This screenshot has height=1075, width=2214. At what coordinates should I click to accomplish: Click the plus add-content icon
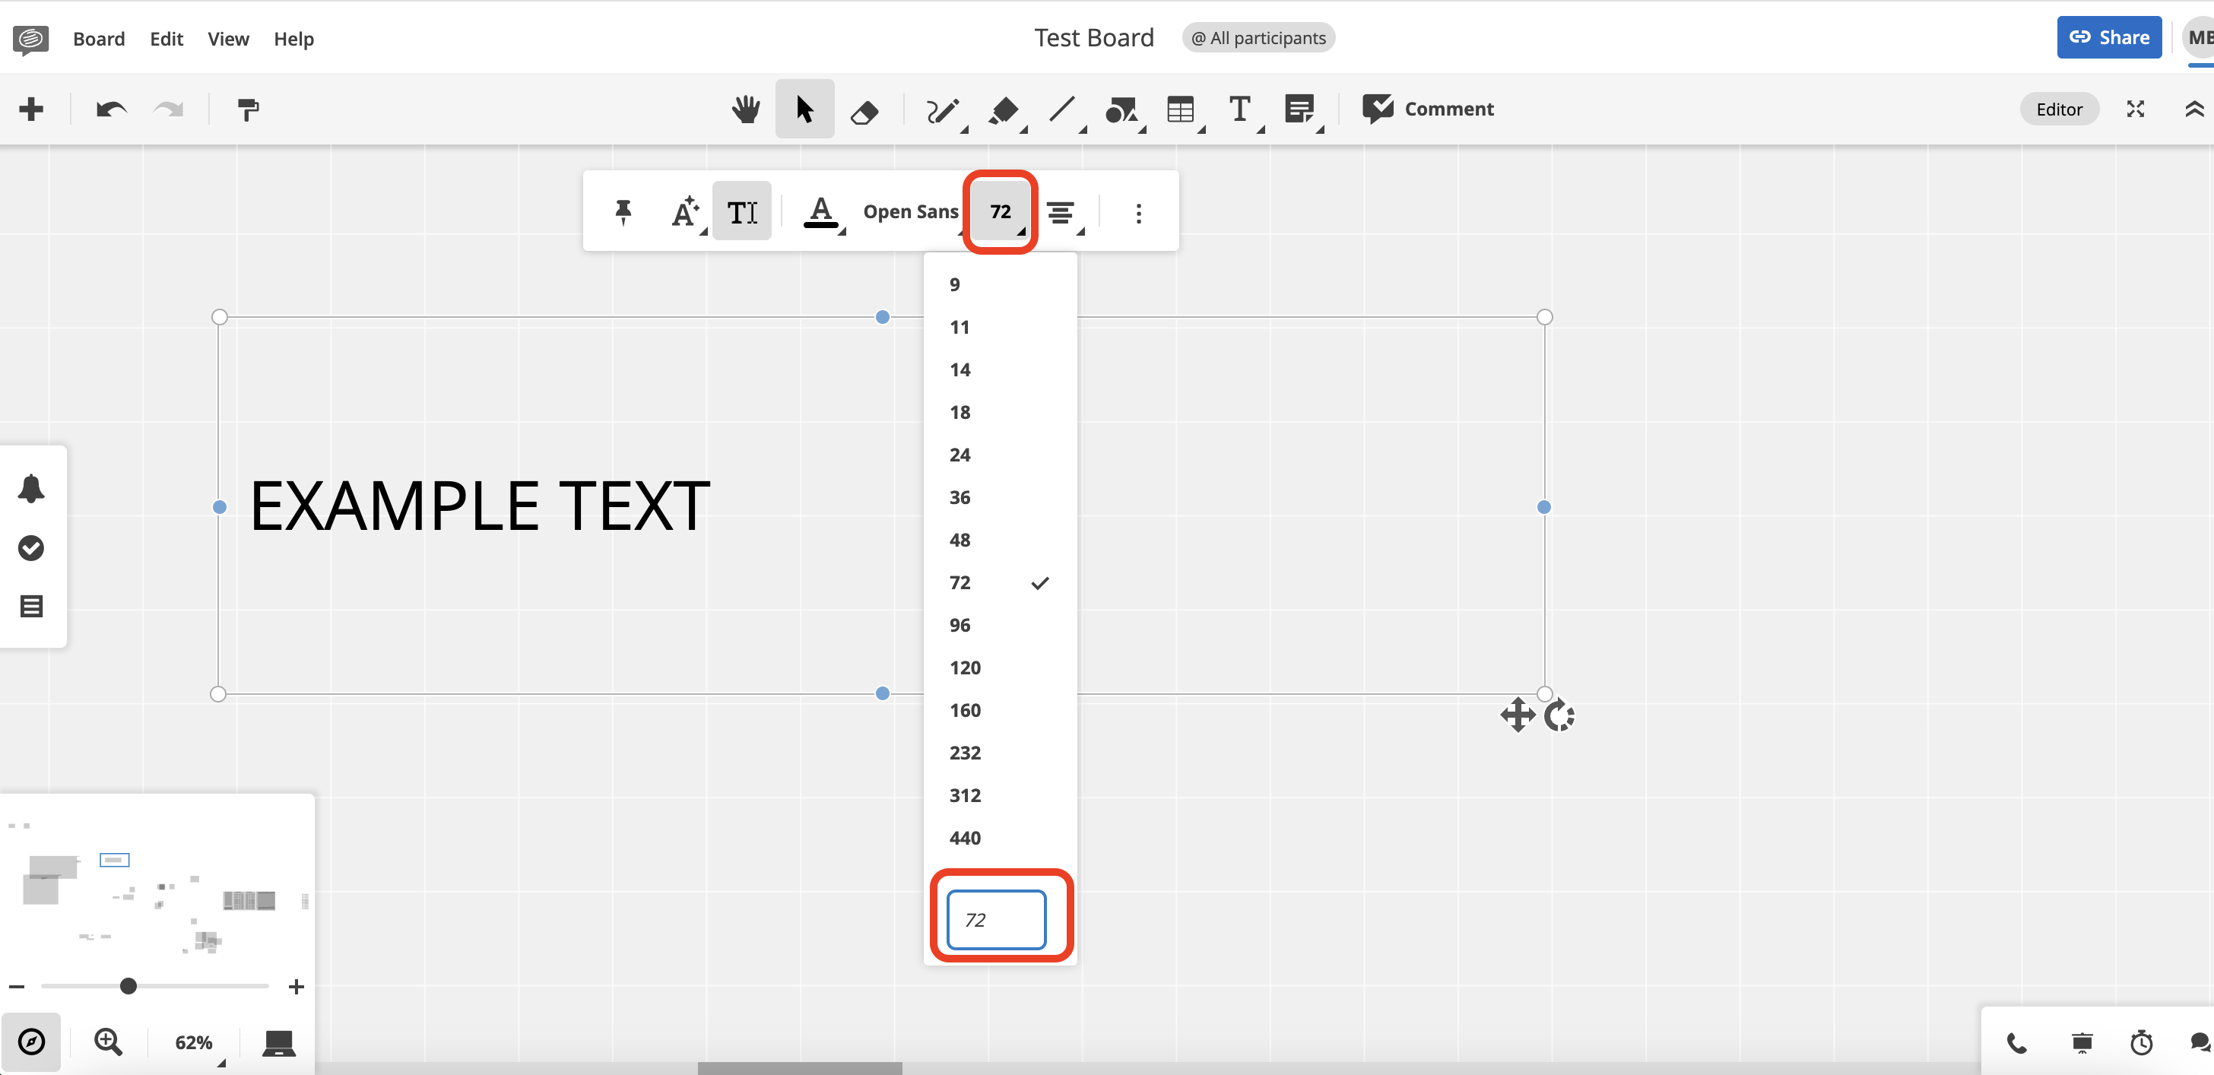click(32, 109)
